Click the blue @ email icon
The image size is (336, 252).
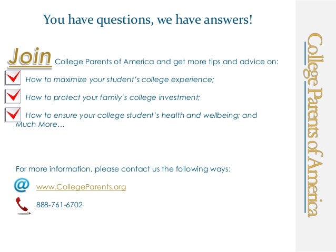(22, 185)
